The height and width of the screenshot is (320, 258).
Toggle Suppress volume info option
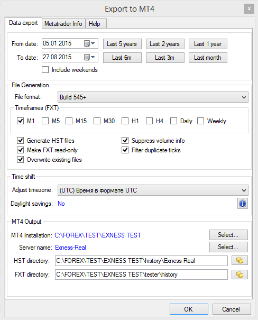click(125, 140)
